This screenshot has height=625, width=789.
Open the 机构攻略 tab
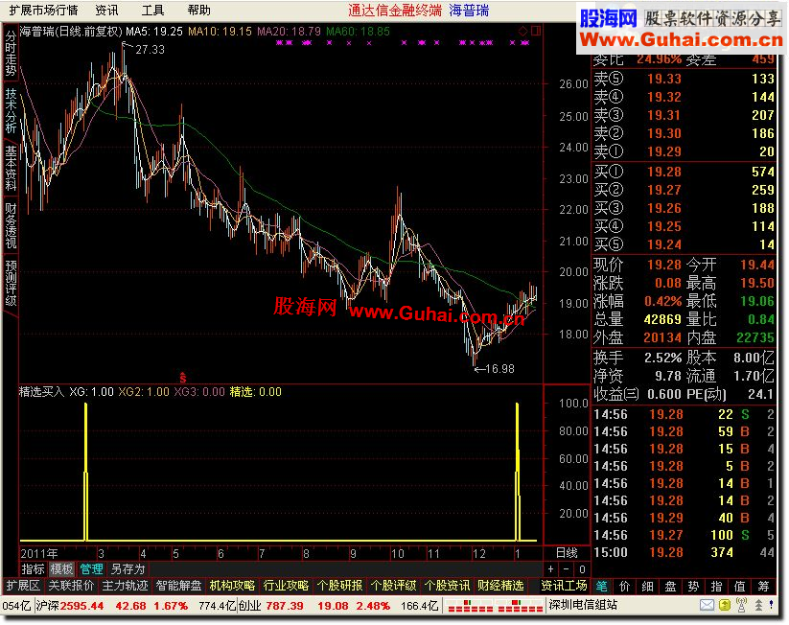(232, 586)
